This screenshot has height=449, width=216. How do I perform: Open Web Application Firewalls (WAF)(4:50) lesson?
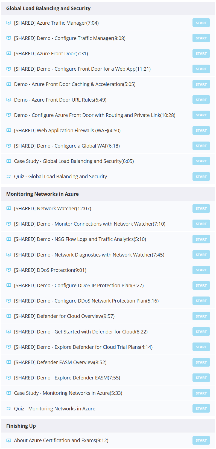[67, 130]
